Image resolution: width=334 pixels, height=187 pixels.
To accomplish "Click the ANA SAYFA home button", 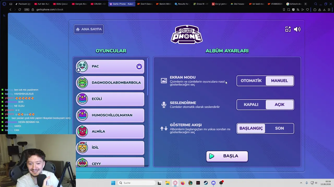I will pyautogui.click(x=89, y=29).
